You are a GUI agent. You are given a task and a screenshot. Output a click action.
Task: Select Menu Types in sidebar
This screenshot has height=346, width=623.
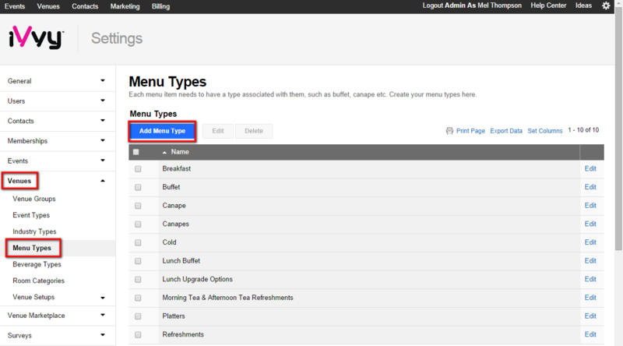[32, 248]
